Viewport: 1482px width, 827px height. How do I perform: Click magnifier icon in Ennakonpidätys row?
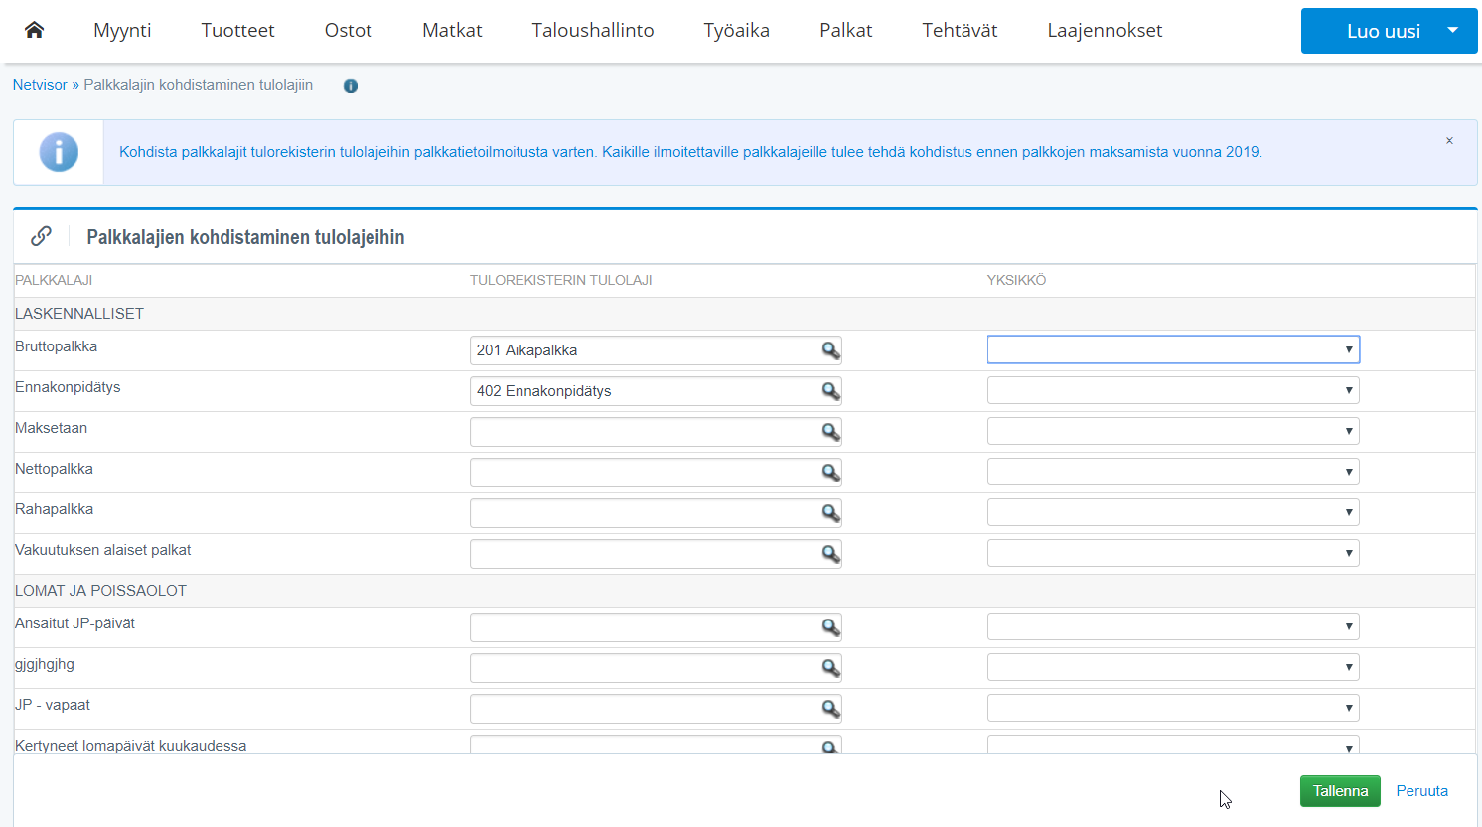coord(830,391)
